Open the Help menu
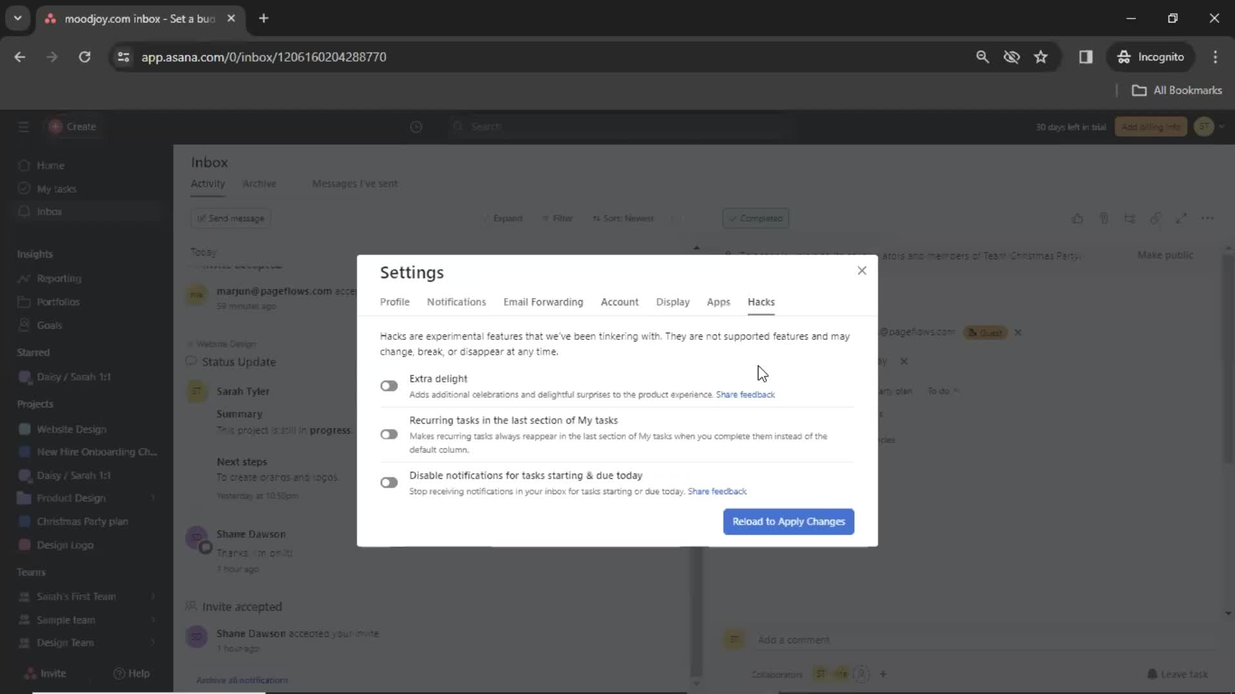 (131, 673)
